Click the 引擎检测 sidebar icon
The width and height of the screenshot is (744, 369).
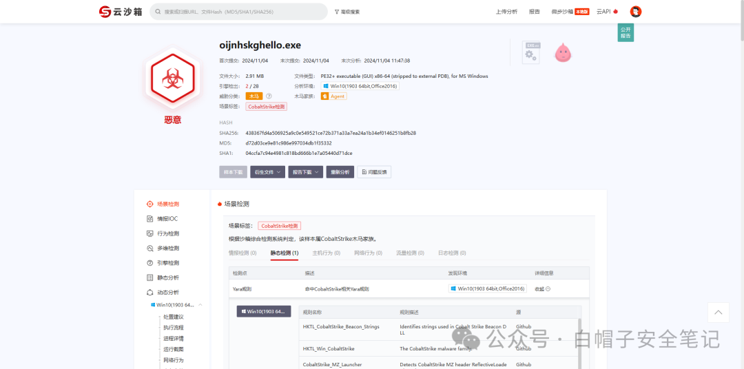[149, 263]
